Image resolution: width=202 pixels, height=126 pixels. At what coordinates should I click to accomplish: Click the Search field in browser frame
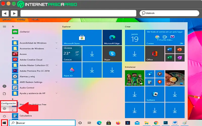point(169,13)
